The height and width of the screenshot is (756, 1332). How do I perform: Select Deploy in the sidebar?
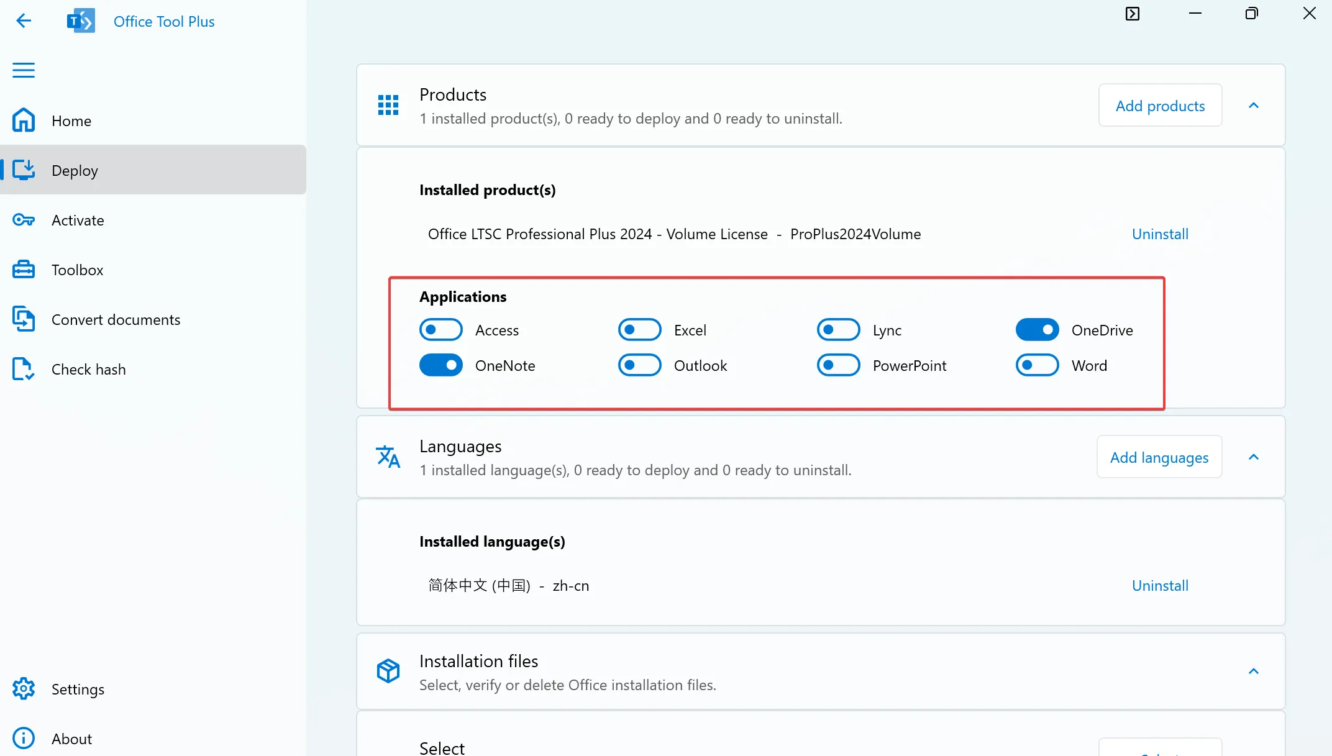point(74,170)
